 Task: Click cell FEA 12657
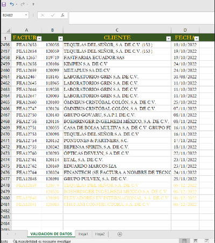[26, 58]
